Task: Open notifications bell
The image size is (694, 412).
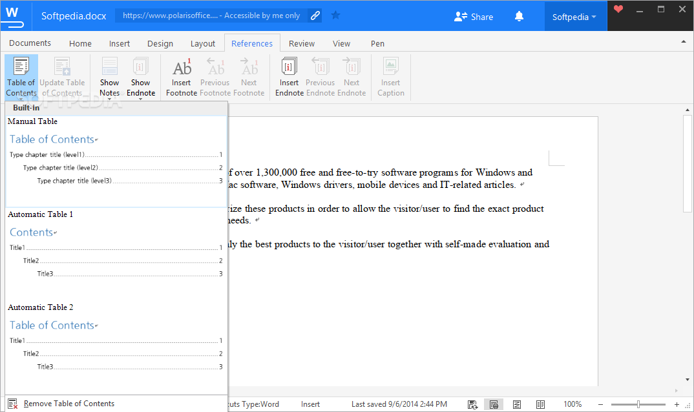Action: point(519,16)
